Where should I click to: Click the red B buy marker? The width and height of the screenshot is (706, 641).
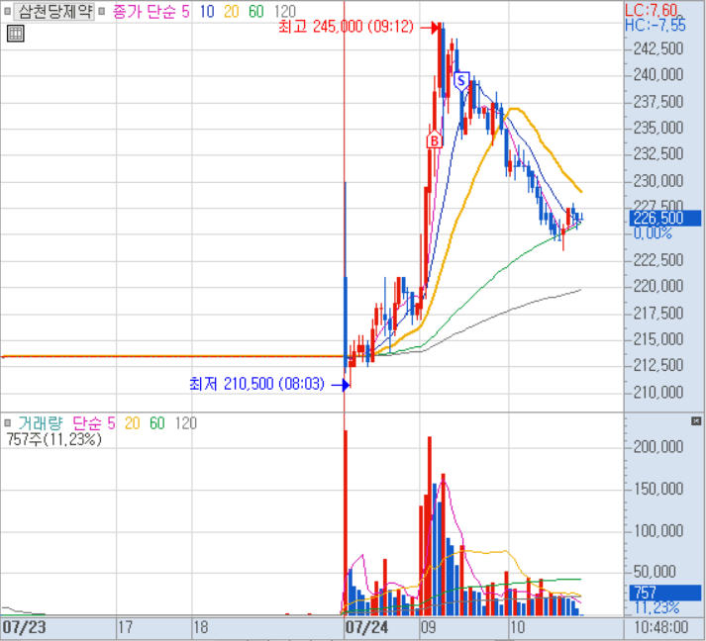coord(433,141)
